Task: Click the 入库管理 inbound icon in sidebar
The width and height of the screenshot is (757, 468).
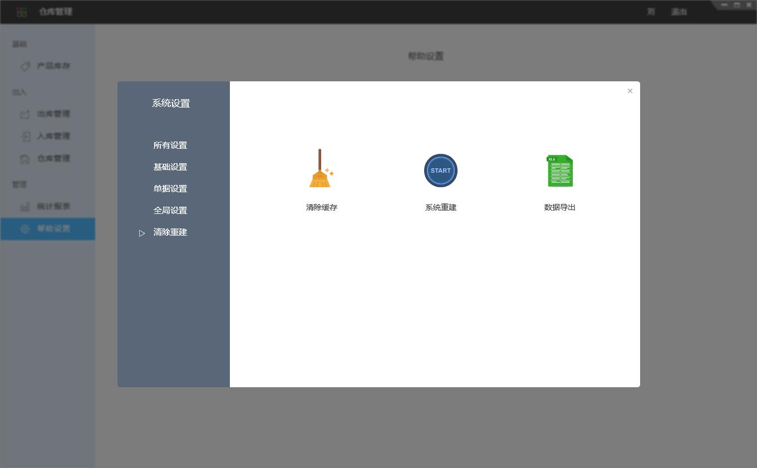Action: point(25,136)
